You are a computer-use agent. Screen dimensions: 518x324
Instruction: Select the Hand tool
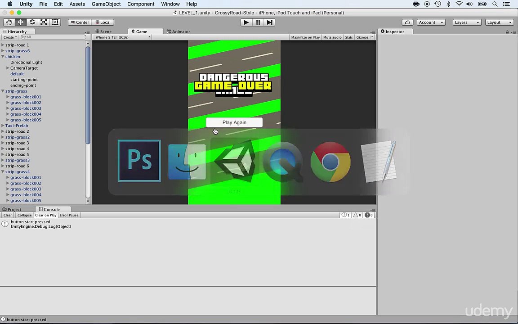coord(9,22)
